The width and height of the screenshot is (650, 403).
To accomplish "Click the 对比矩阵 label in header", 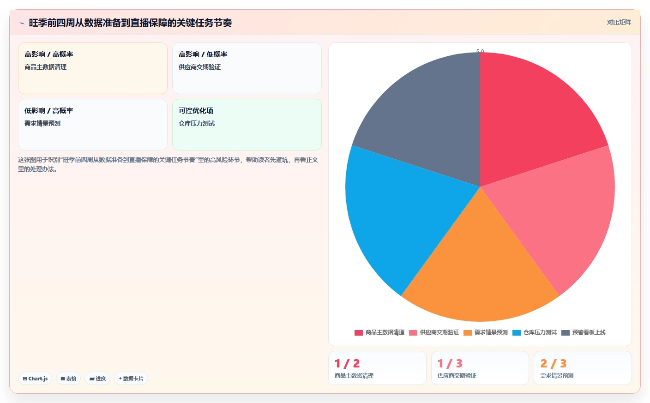I will pyautogui.click(x=619, y=22).
